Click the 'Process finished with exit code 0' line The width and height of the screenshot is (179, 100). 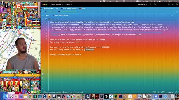pyautogui.click(x=65, y=55)
